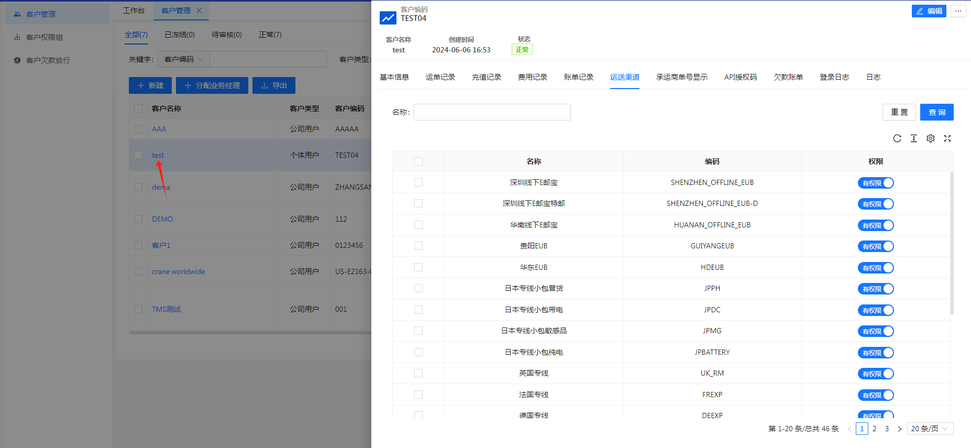
Task: Switch to 基本信息 tab
Action: pos(394,77)
